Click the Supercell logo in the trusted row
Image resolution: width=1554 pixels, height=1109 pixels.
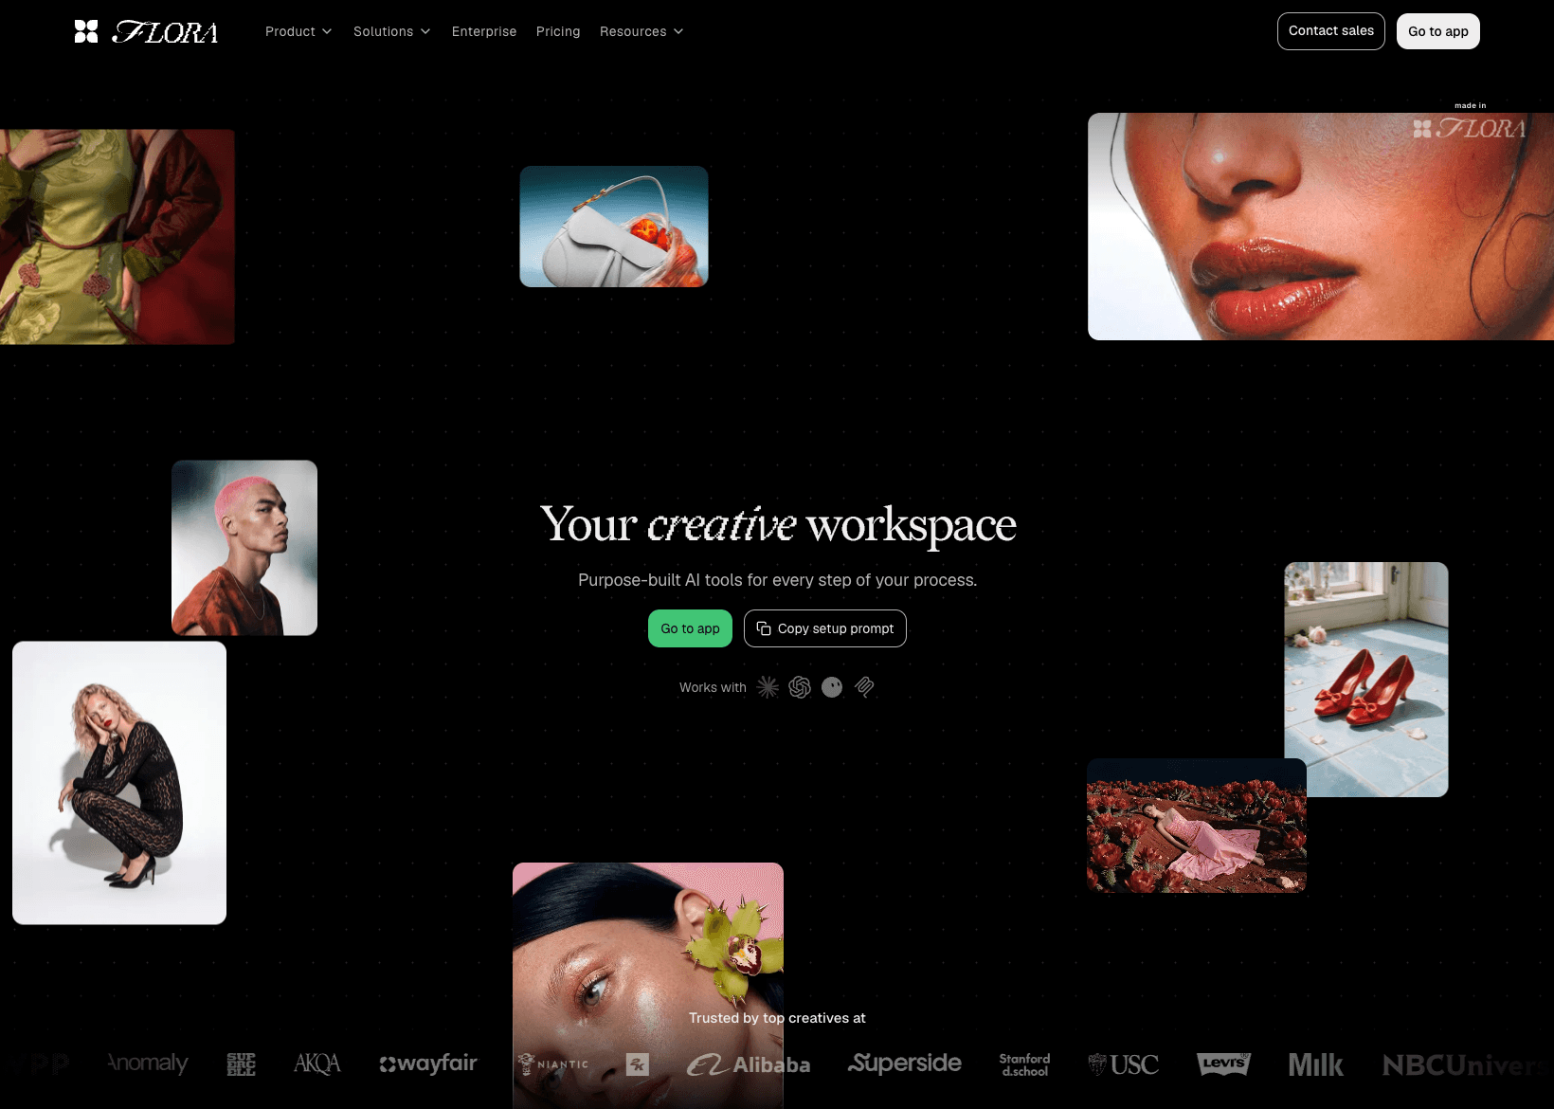pos(242,1064)
